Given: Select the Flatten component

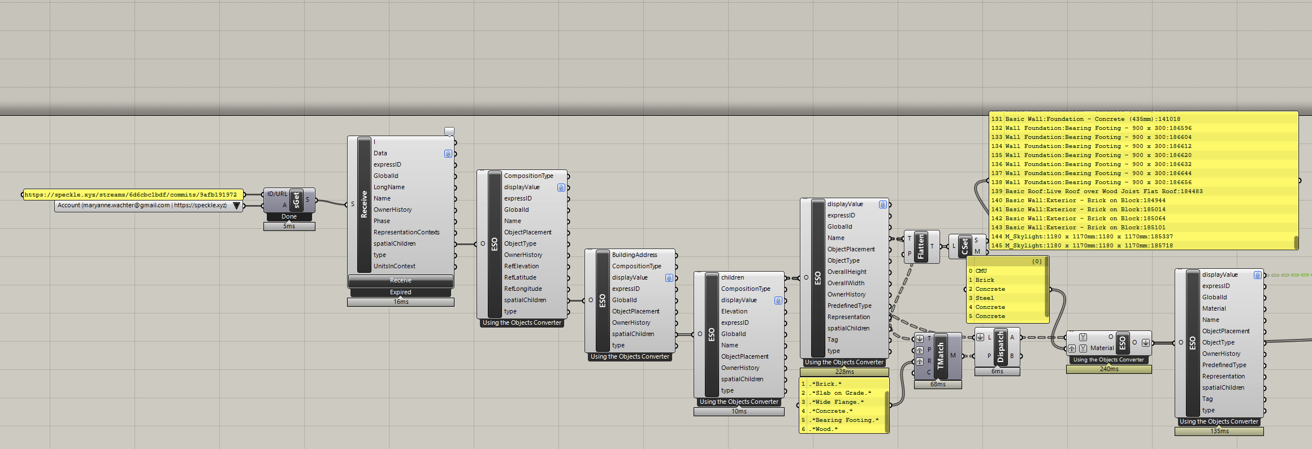Looking at the screenshot, I should (921, 246).
